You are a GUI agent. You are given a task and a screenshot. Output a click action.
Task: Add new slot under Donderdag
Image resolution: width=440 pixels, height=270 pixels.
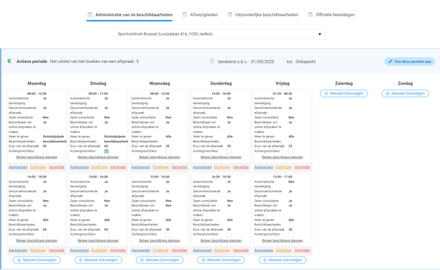point(221,260)
